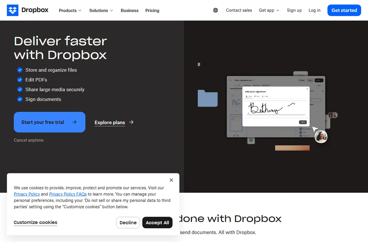Click the 'Sign documents' text

(43, 99)
